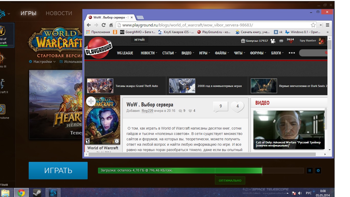The image size is (350, 197).
Task: Open a new Chrome tab
Action: click(140, 17)
